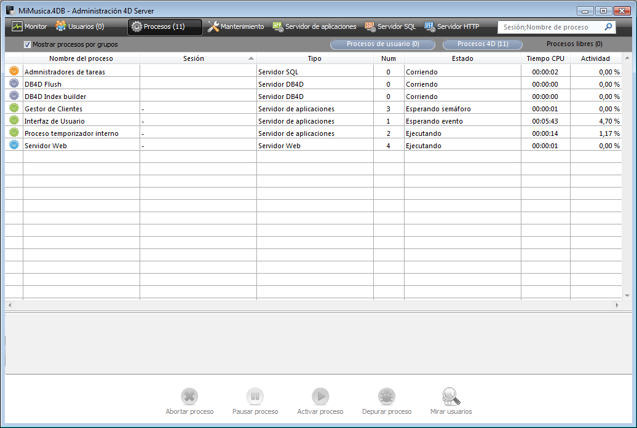Toggle Procesos de usuario (0) filter

(382, 44)
